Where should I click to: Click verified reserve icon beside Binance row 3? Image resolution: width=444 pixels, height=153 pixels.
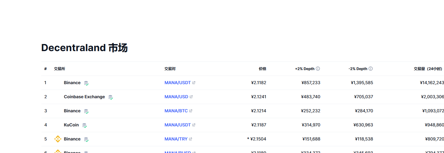click(x=86, y=111)
